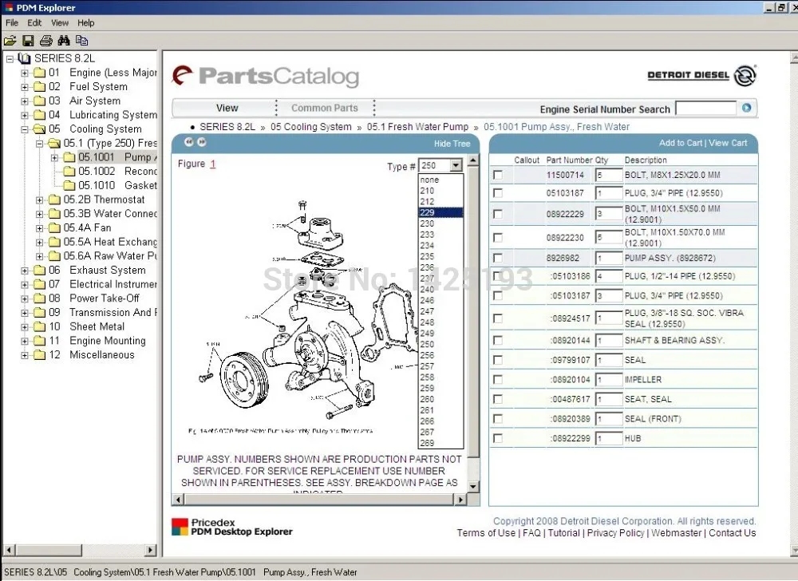The width and height of the screenshot is (798, 581).
Task: Open the Terms of Use link
Action: [x=486, y=532]
